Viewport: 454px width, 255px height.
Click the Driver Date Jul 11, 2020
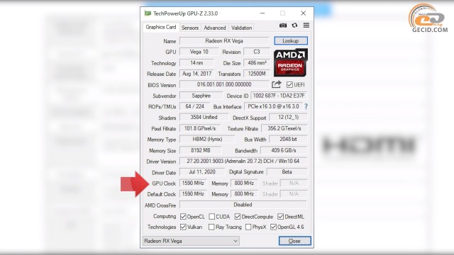tap(201, 171)
